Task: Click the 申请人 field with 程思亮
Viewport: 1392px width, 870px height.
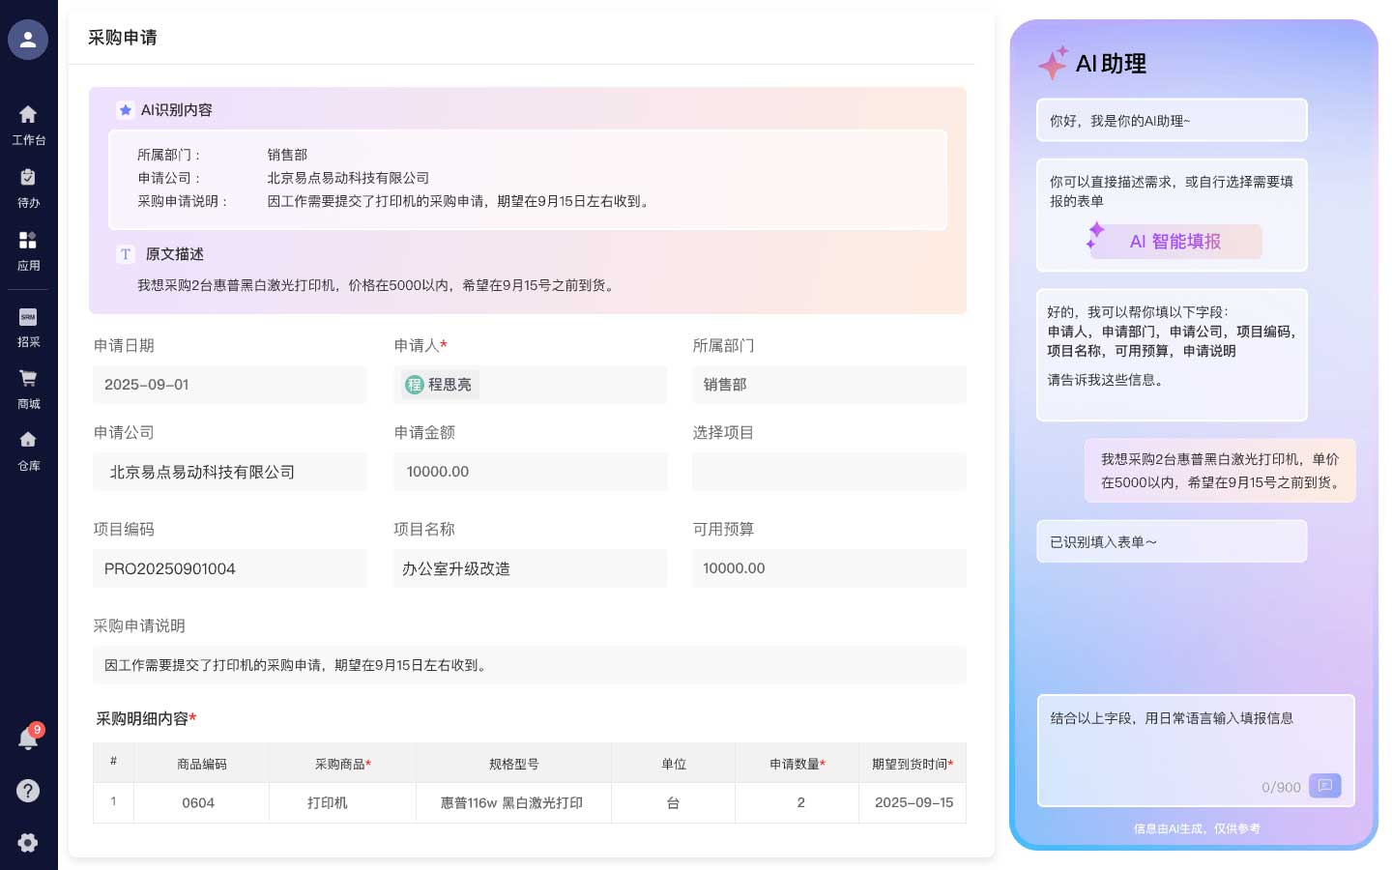Action: click(530, 385)
